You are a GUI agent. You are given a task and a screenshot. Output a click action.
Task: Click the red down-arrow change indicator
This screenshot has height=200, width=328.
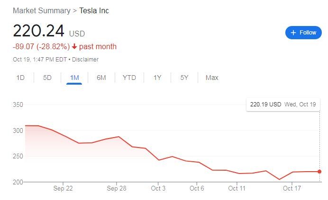[74, 47]
